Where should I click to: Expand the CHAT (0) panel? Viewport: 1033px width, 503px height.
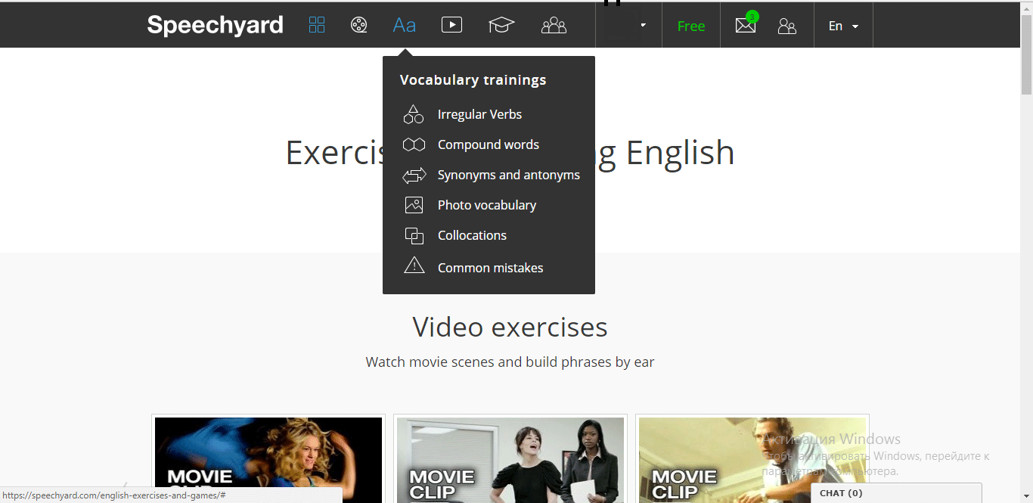click(x=895, y=493)
